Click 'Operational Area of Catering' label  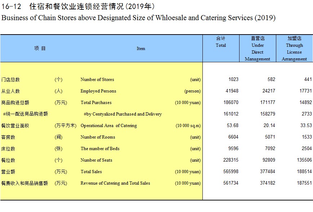coord(108,126)
